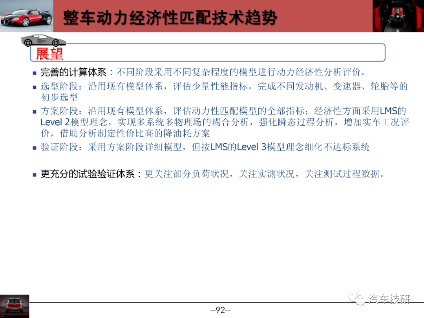Click the bullet text starting 验证阶段
The image size is (424, 318).
[x=205, y=147]
